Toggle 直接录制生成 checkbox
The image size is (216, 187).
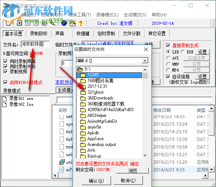click(168, 45)
